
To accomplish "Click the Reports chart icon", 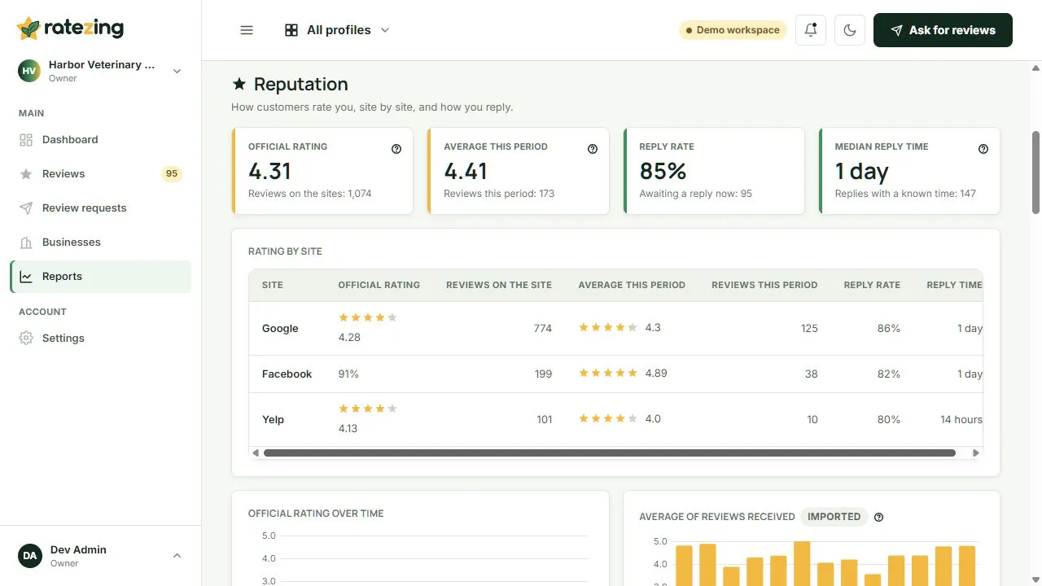I will coord(26,277).
